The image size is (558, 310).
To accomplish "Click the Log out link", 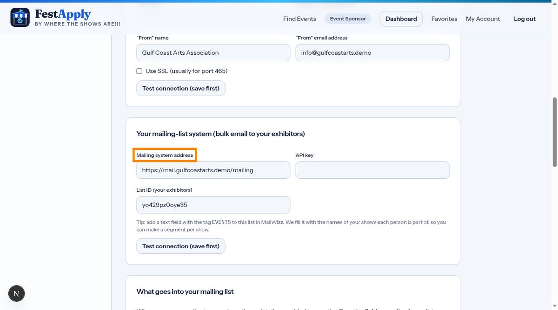I will point(525,19).
